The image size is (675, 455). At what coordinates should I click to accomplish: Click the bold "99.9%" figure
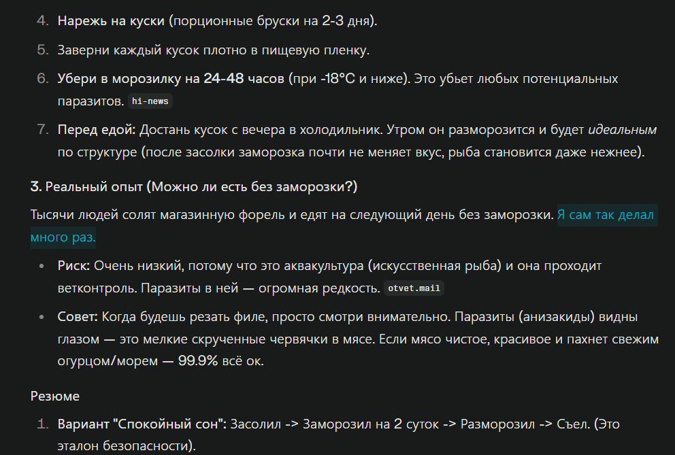(x=198, y=360)
